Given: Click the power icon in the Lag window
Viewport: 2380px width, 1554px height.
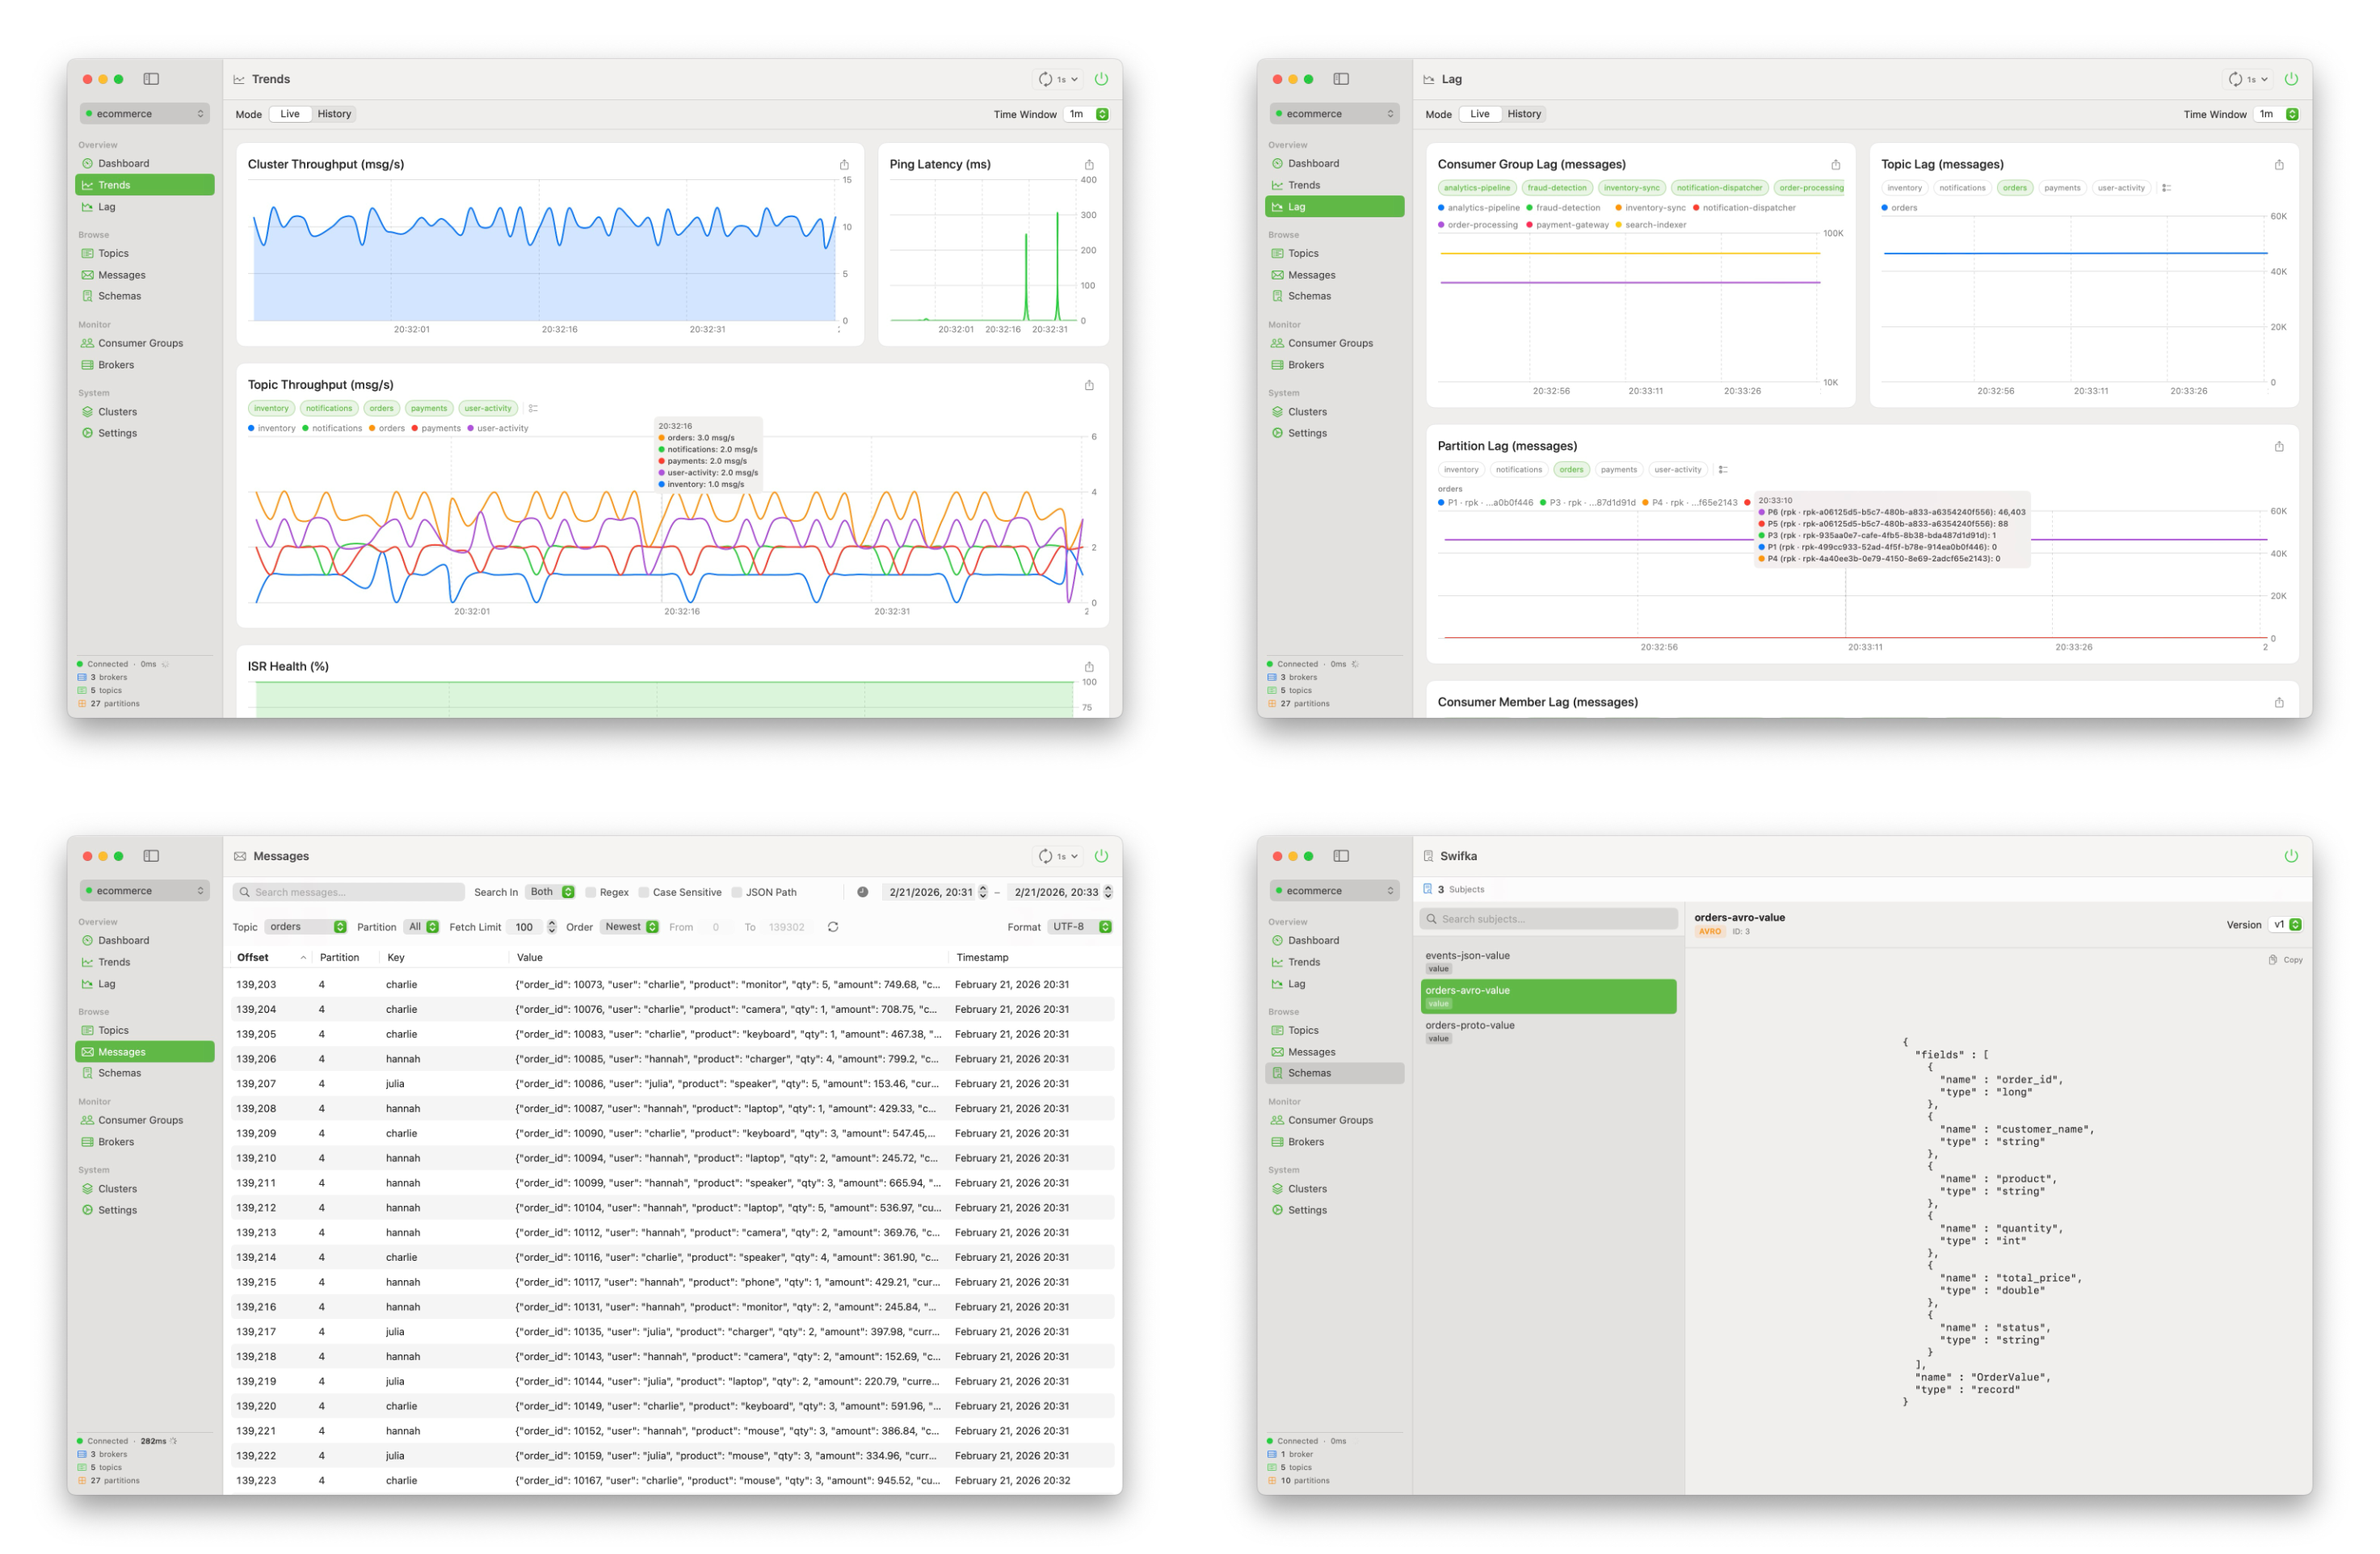Looking at the screenshot, I should pyautogui.click(x=2291, y=79).
